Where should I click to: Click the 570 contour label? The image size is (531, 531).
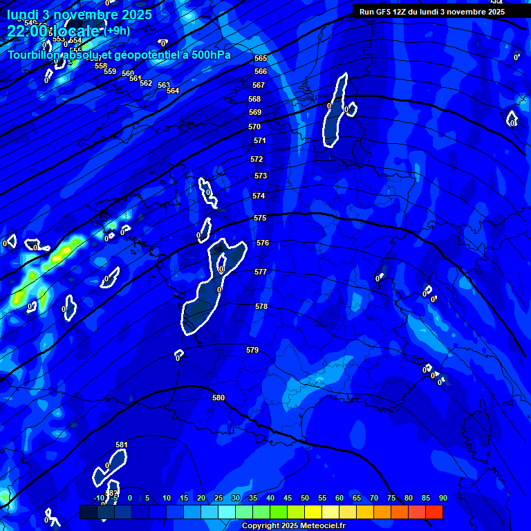pyautogui.click(x=254, y=127)
